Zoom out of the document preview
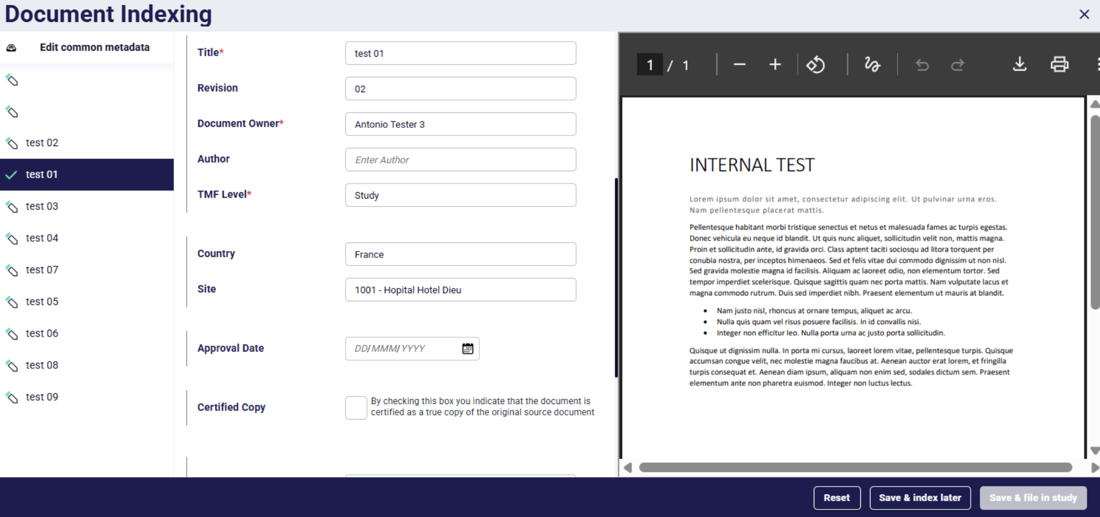 pyautogui.click(x=739, y=64)
